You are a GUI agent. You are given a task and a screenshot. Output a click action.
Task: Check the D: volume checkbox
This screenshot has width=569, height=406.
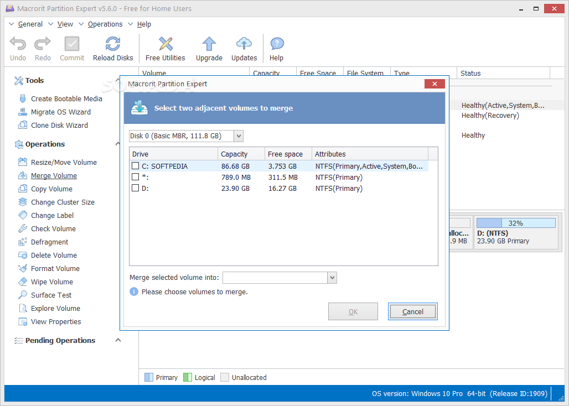click(136, 188)
